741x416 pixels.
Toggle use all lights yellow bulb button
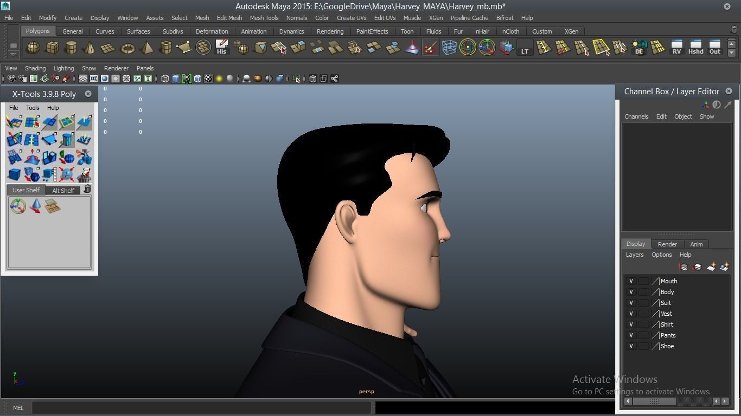click(219, 79)
